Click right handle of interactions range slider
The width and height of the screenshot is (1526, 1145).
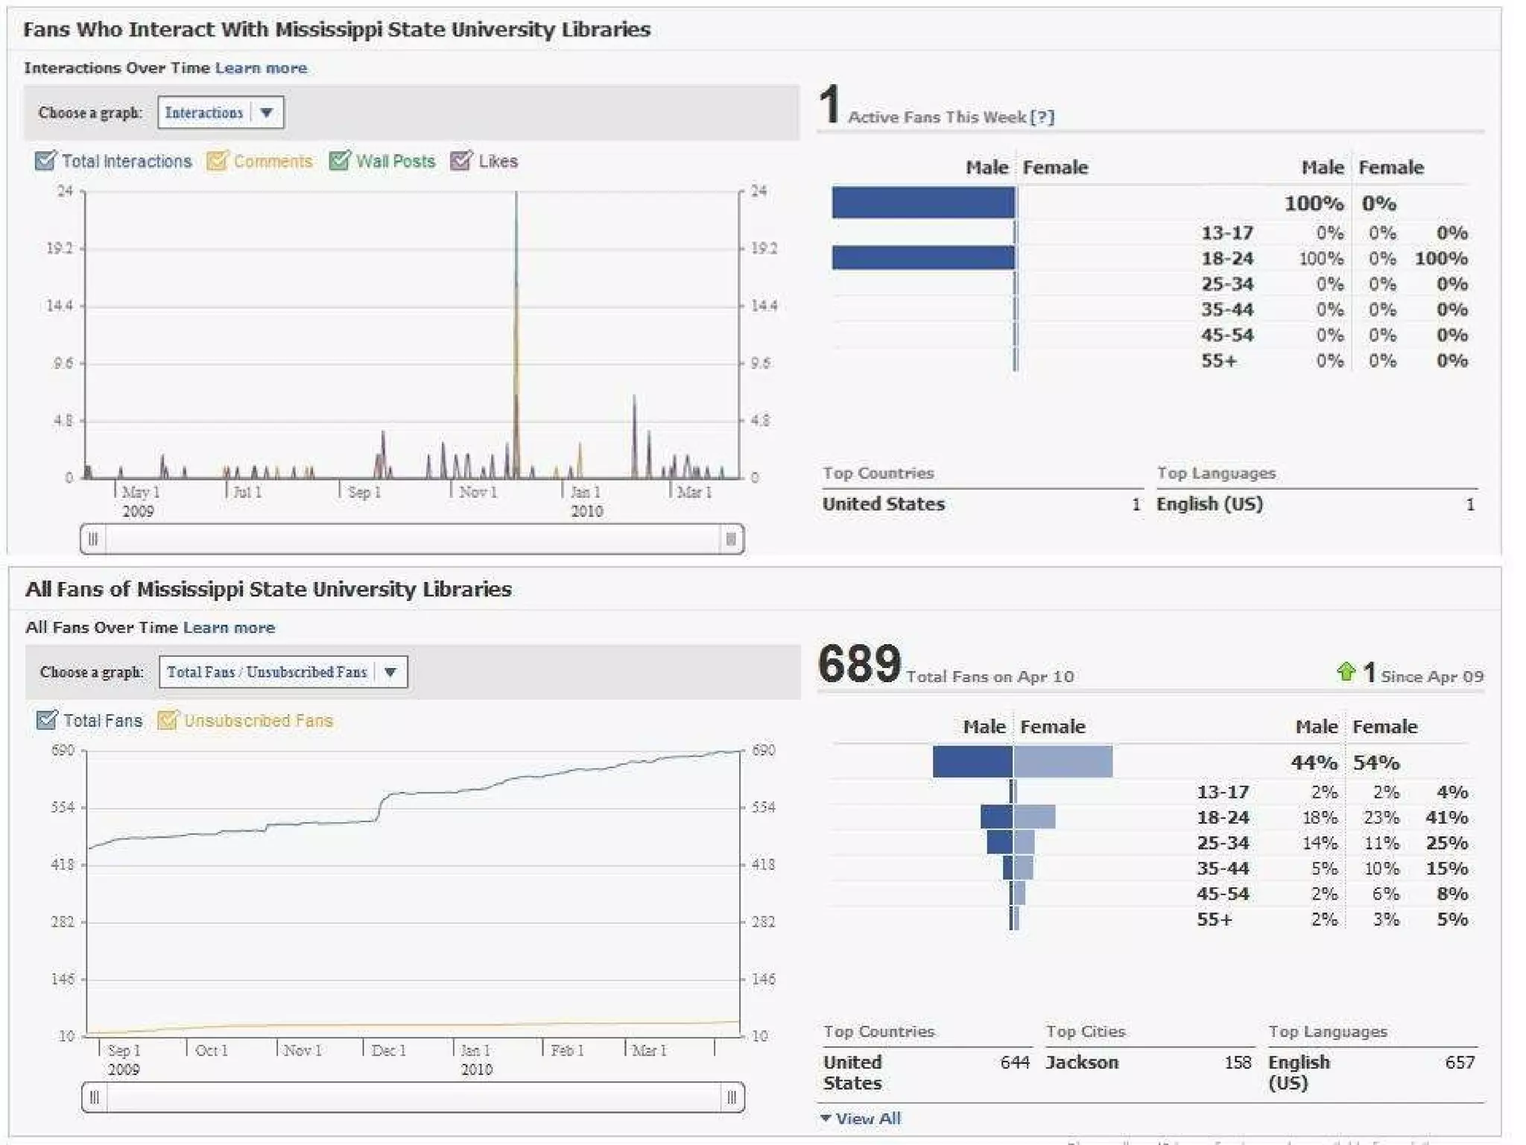click(731, 539)
